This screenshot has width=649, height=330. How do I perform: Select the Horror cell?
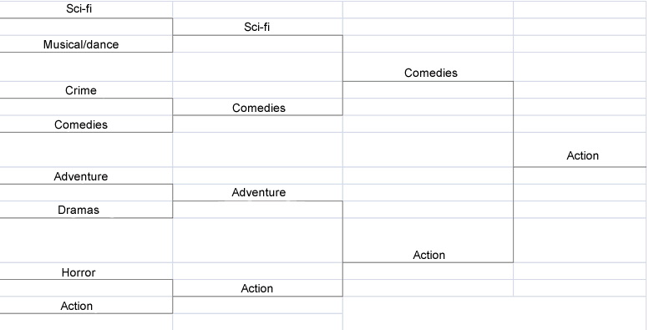86,272
